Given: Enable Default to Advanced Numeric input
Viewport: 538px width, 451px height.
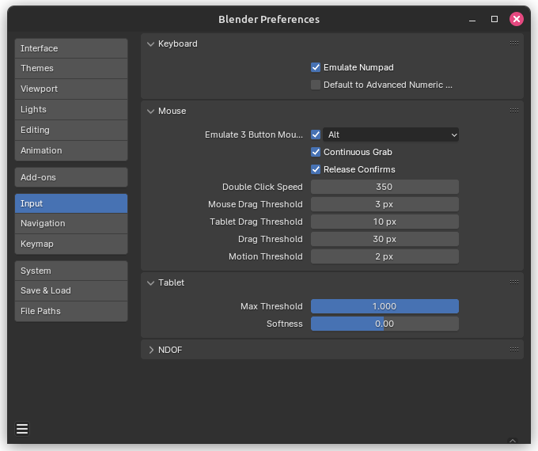Looking at the screenshot, I should [316, 85].
